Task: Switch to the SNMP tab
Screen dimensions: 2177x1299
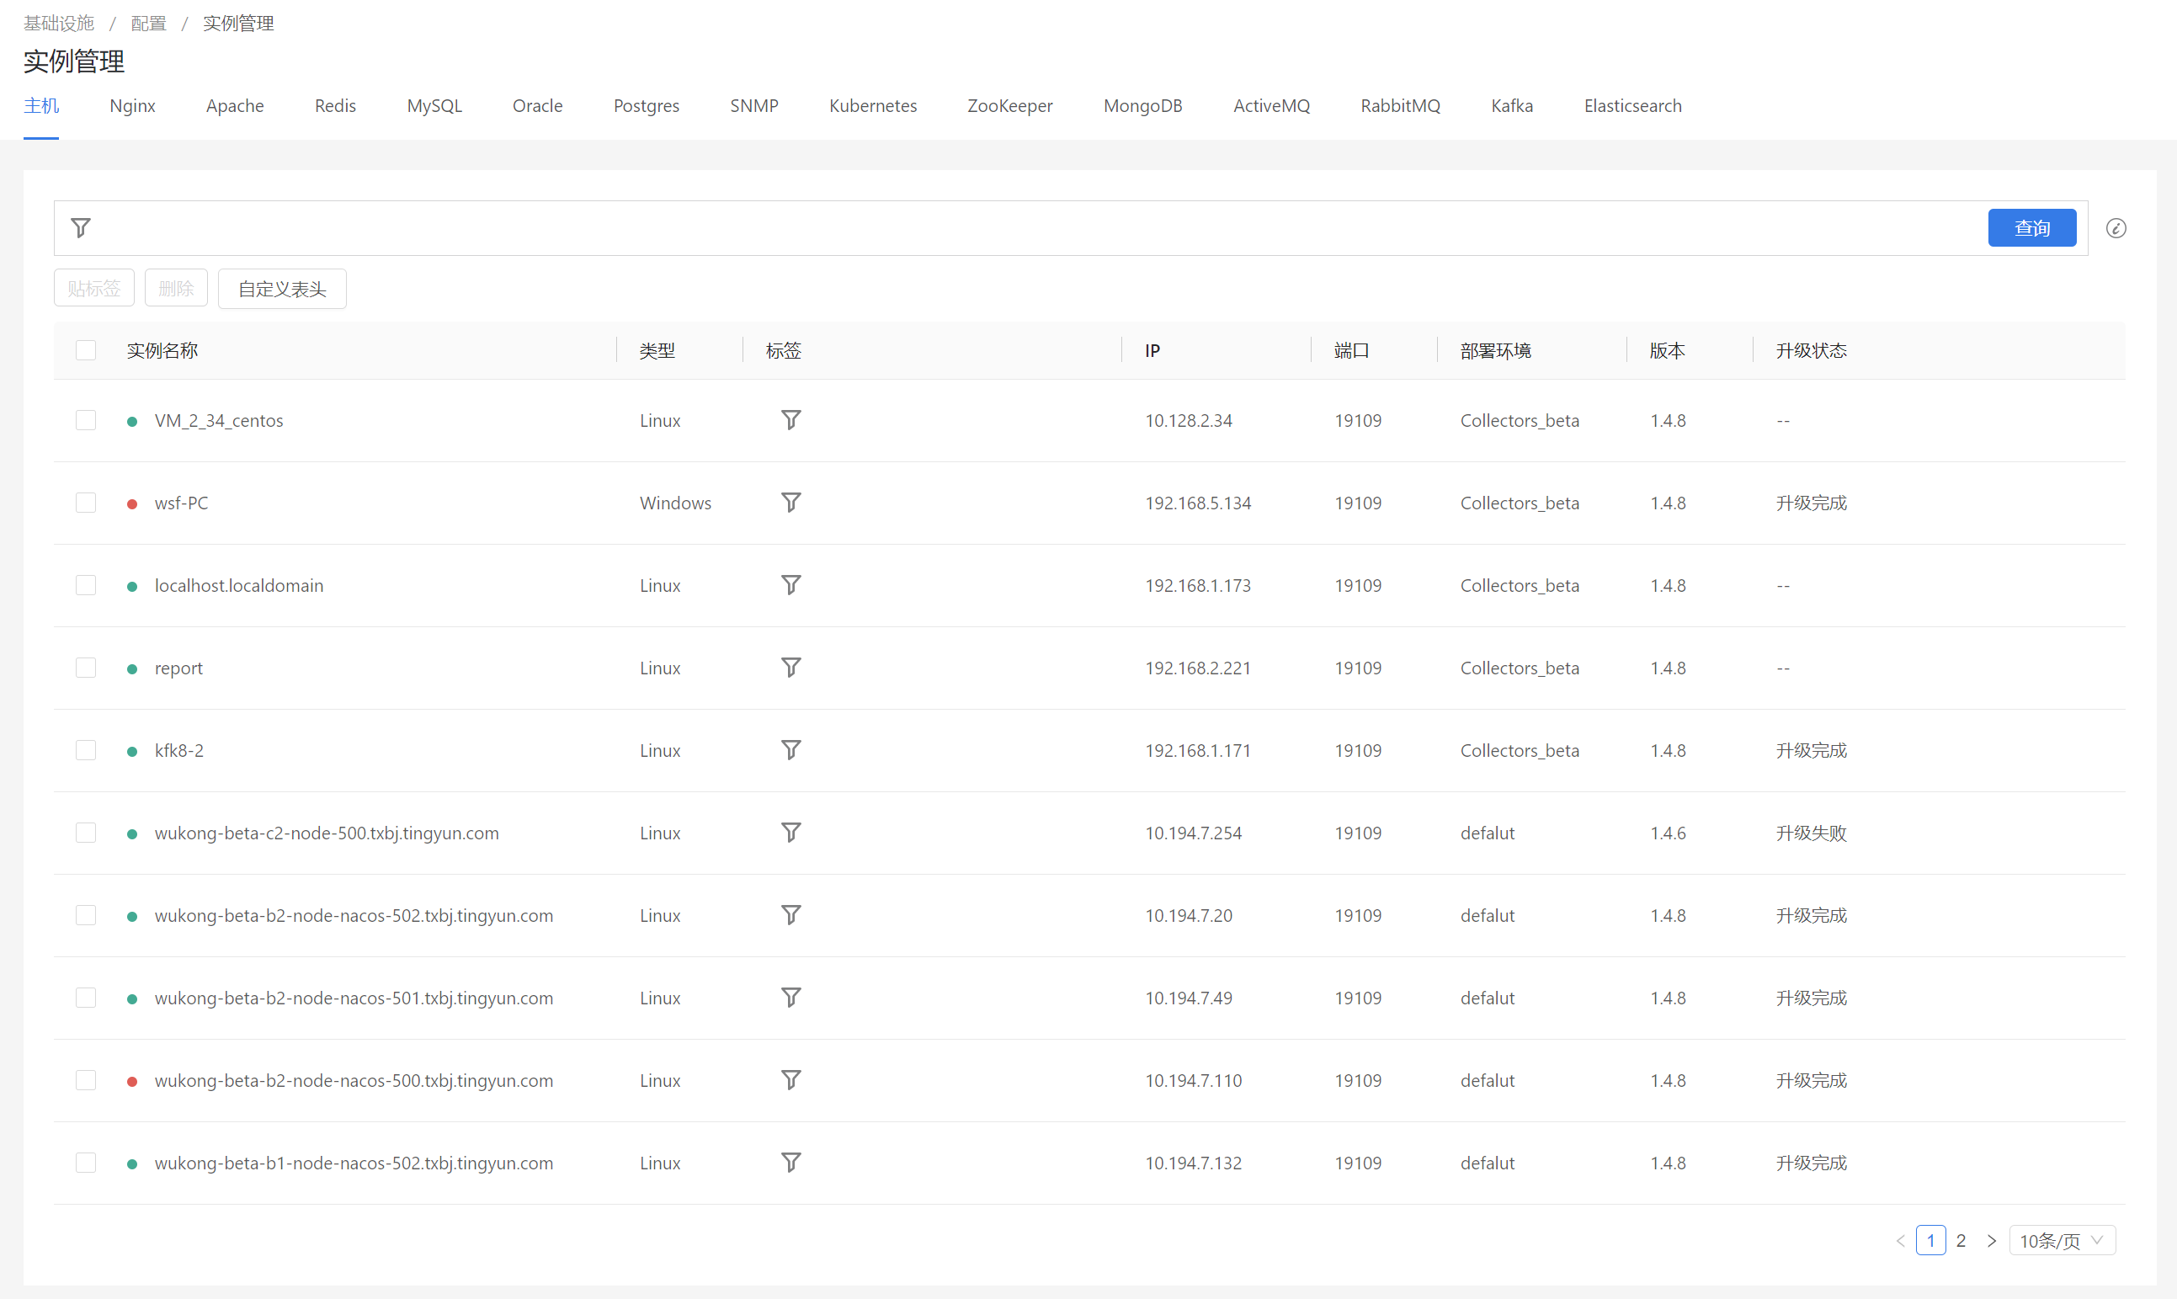Action: click(753, 106)
